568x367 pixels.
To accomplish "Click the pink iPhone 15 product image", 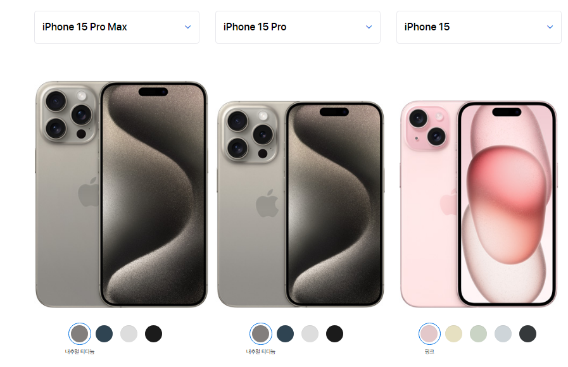I will pos(479,204).
